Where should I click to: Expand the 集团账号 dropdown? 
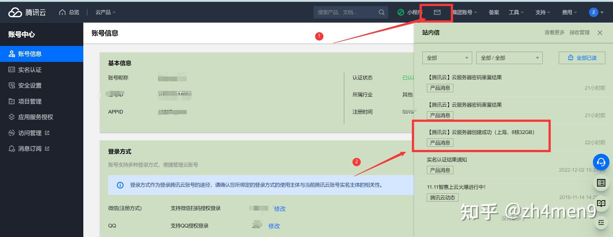pyautogui.click(x=465, y=12)
